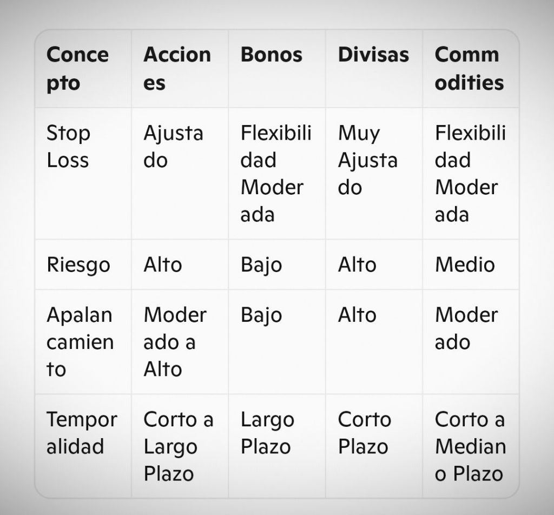Select the Muy Ajustado cell under Divisas
Image resolution: width=554 pixels, height=515 pixels.
[368, 160]
